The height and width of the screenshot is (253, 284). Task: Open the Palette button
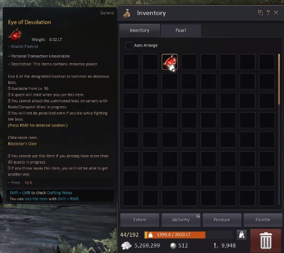tap(263, 220)
